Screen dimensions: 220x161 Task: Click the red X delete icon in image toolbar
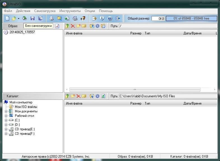pyautogui.click(x=73, y=26)
